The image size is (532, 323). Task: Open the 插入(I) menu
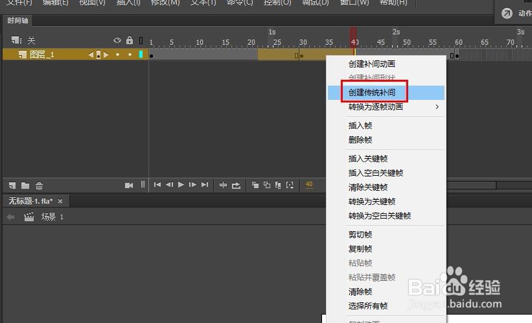tap(128, 3)
